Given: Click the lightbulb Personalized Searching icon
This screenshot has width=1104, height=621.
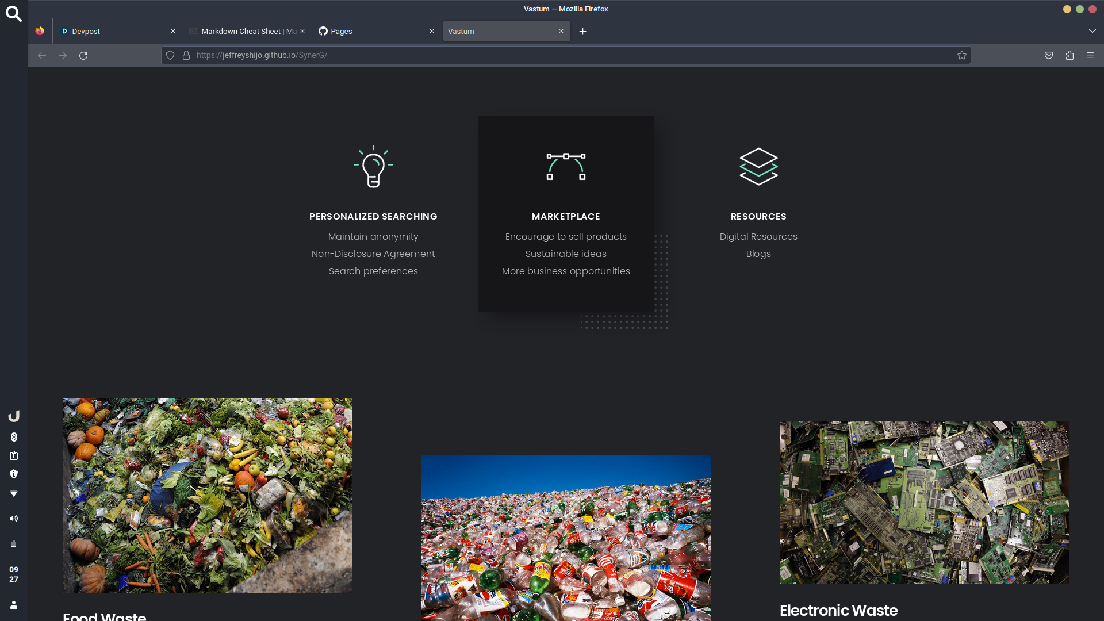Looking at the screenshot, I should [x=373, y=166].
